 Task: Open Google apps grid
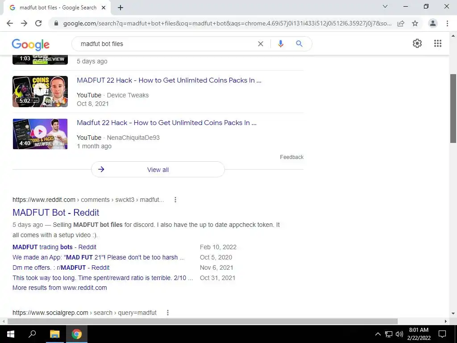pos(438,43)
